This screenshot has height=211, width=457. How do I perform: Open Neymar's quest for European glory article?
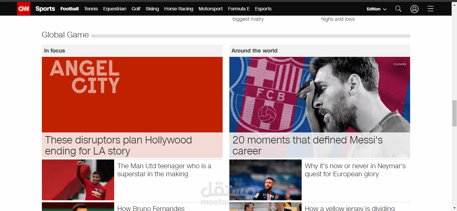click(355, 170)
